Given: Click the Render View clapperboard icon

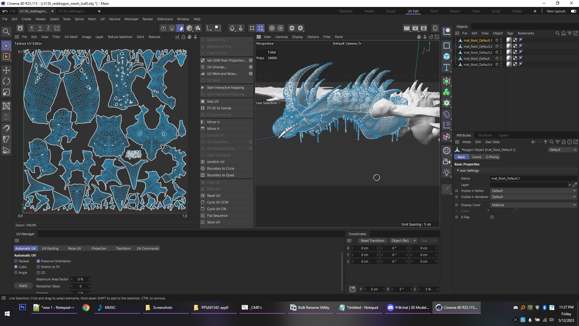Looking at the screenshot, I should 407,28.
